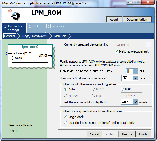This screenshot has width=157, height=141.
Task: Click the q output port marker
Action: 52,56
